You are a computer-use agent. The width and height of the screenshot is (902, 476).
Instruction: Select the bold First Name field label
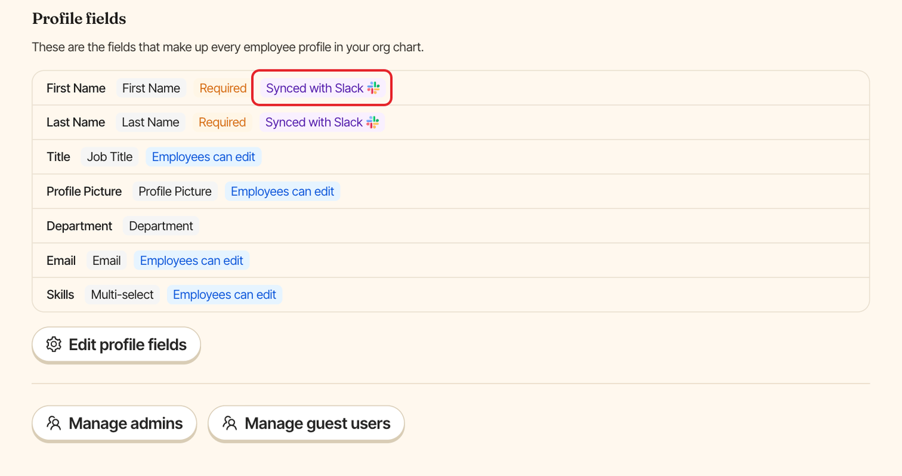coord(76,88)
